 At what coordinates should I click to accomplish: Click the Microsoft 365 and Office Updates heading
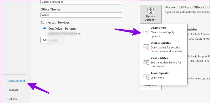188,7
